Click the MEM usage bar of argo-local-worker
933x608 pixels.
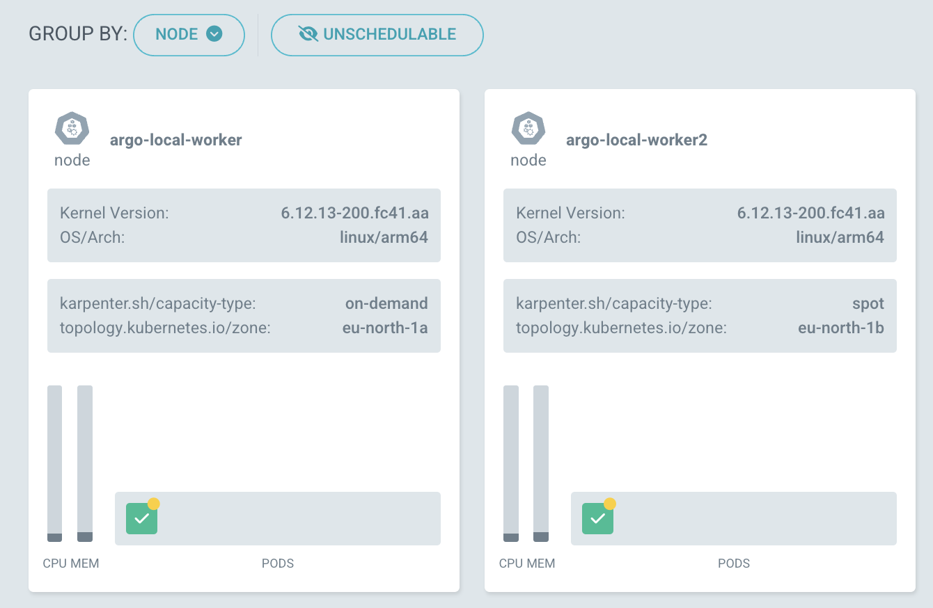85,463
